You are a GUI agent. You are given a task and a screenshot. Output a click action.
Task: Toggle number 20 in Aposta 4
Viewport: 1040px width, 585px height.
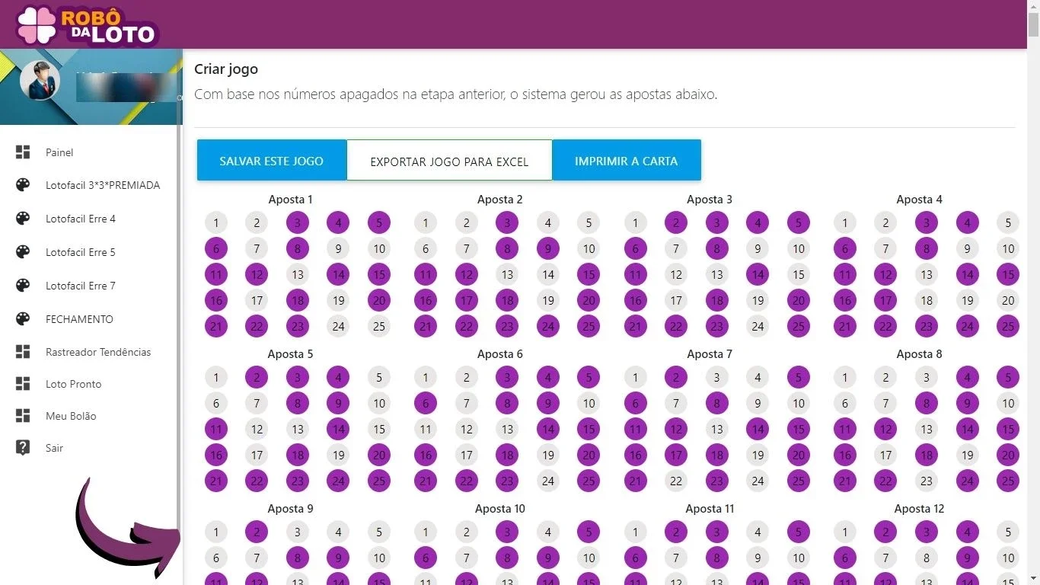1008,301
